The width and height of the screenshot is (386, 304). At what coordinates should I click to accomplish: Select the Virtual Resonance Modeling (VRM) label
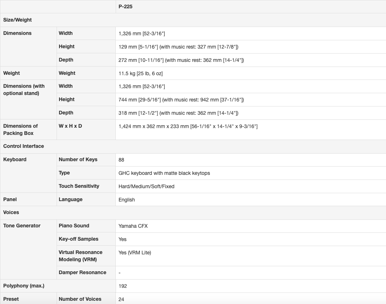[x=80, y=256]
